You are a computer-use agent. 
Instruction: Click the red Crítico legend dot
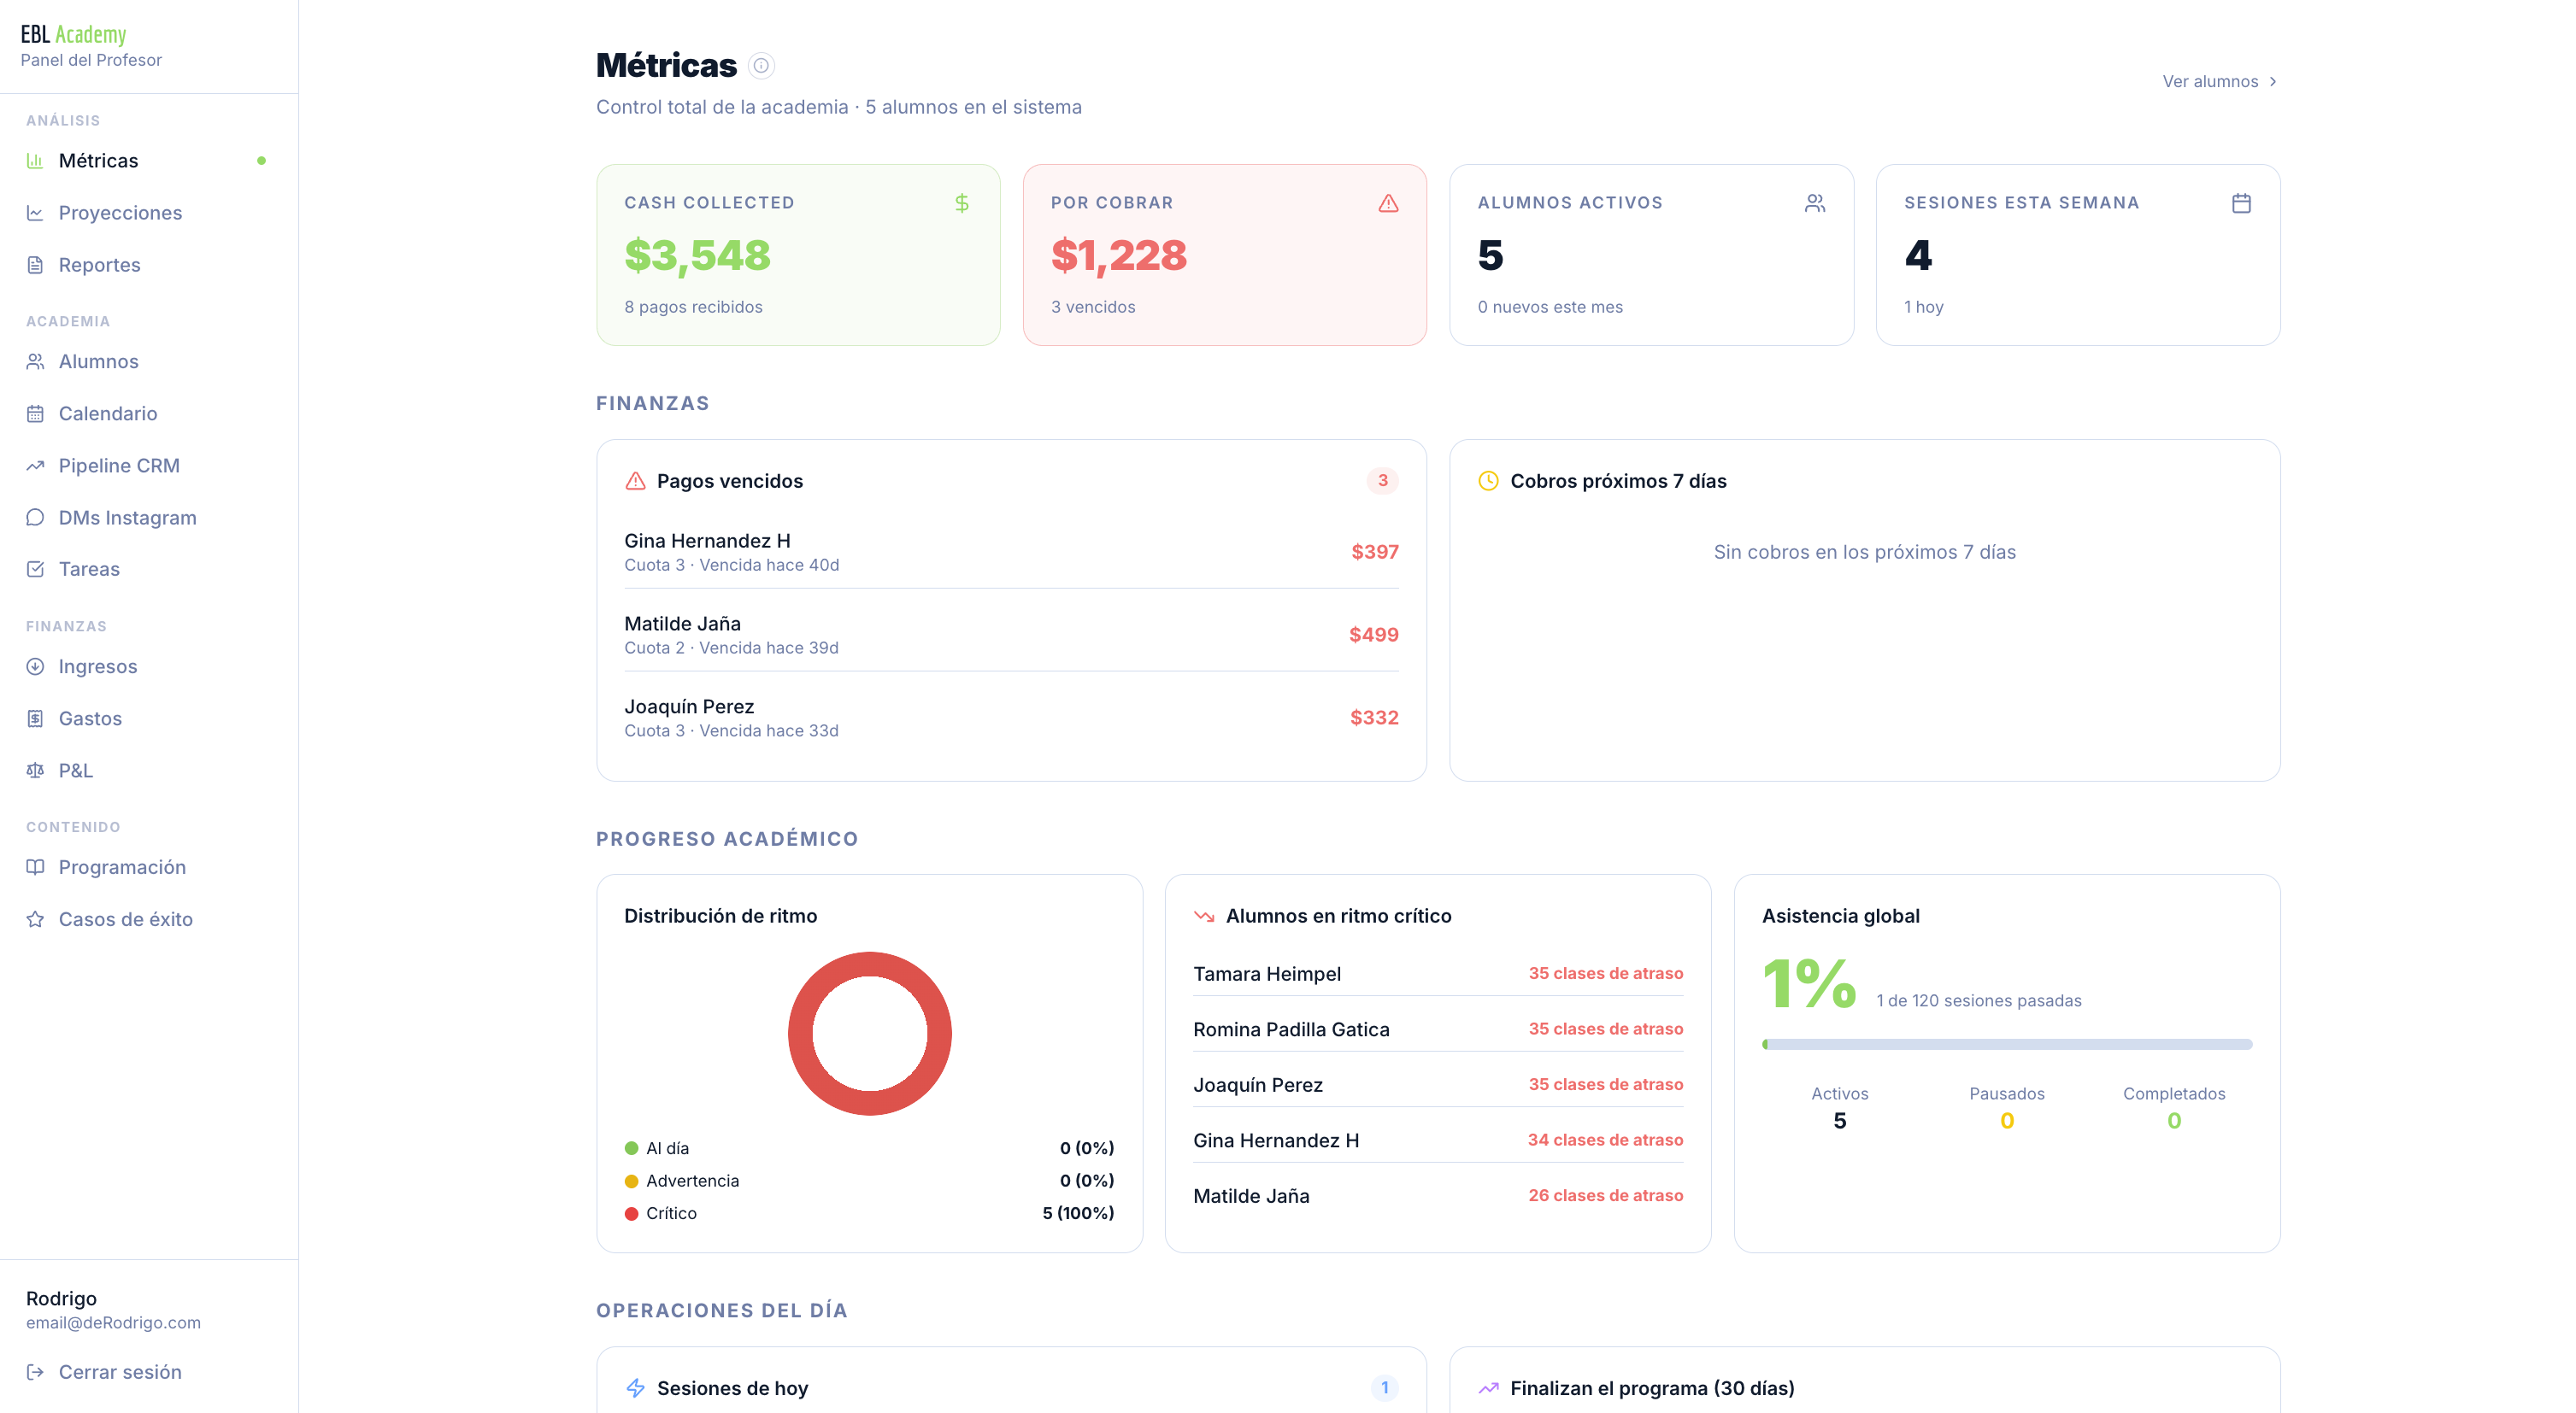pyautogui.click(x=631, y=1213)
